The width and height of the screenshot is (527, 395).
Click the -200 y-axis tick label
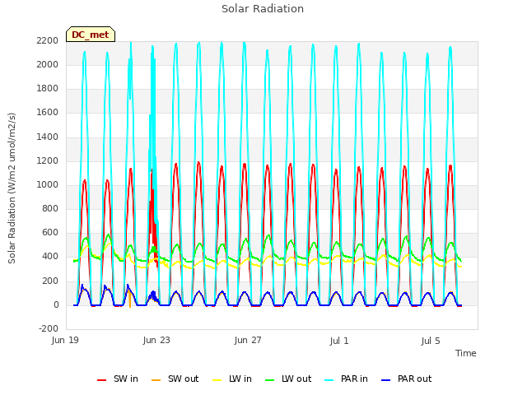pos(49,329)
